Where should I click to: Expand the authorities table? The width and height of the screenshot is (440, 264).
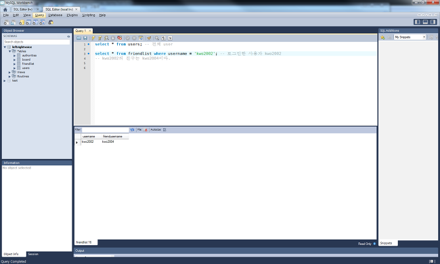15,56
